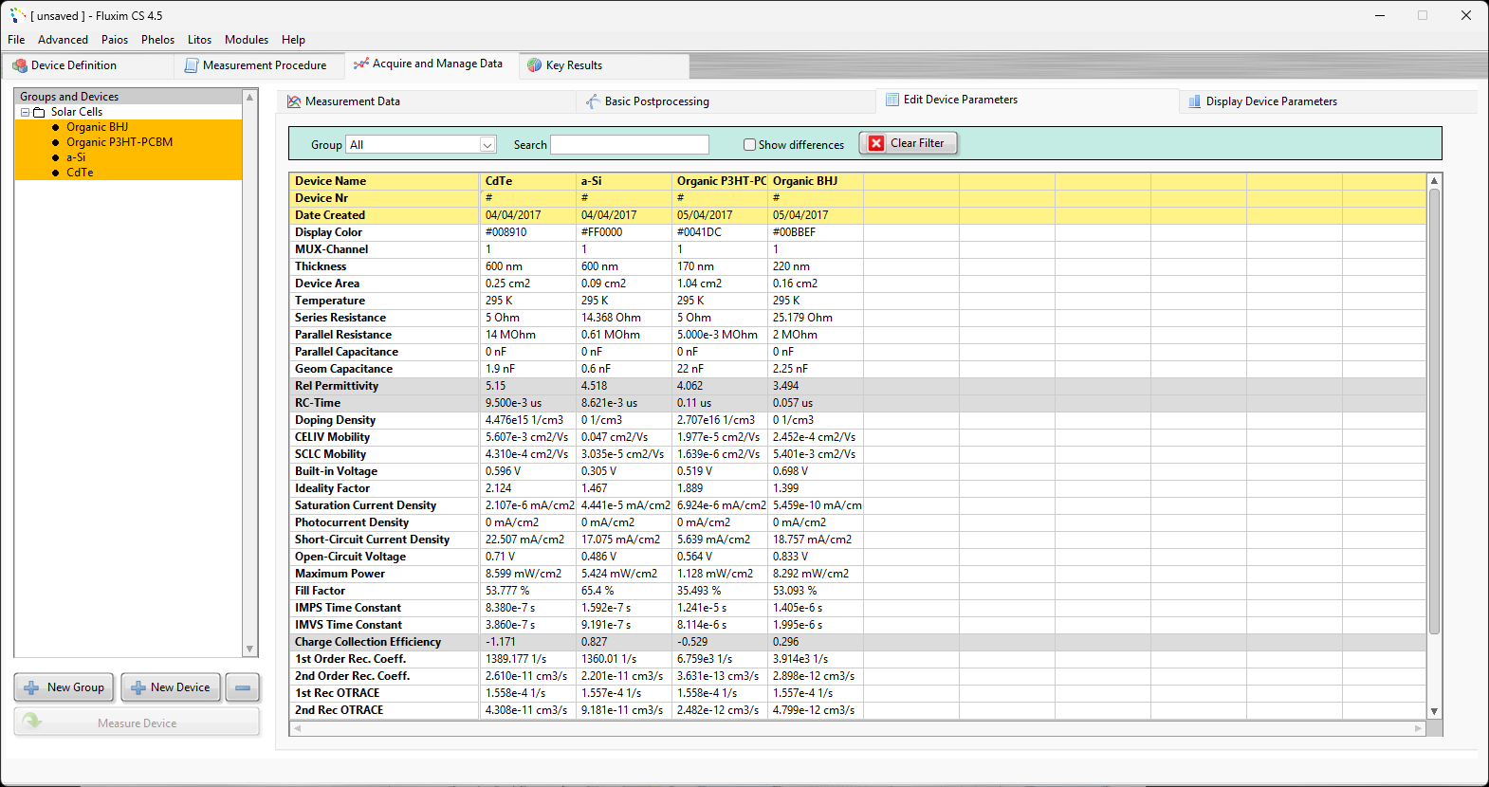The width and height of the screenshot is (1489, 787).
Task: Click the bullet beside Organic BHJ
Action: [56, 127]
